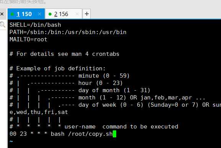The height and width of the screenshot is (148, 221).
Task: Open a new session tab with plus button
Action: coord(87,14)
